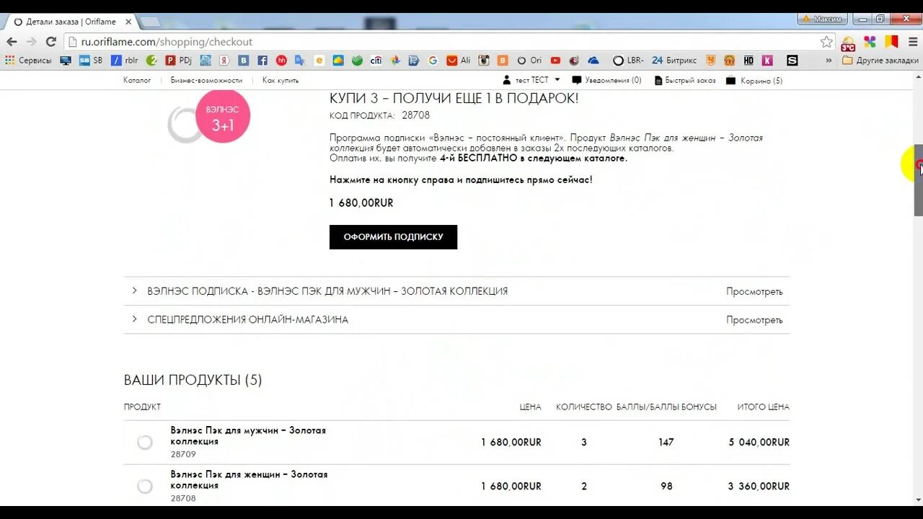Viewport: 923px width, 519px height.
Task: Open the Корзина (5) cart
Action: [x=754, y=80]
